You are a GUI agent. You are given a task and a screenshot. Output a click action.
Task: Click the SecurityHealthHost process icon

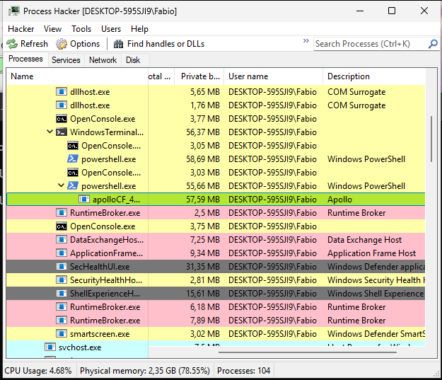click(x=62, y=280)
